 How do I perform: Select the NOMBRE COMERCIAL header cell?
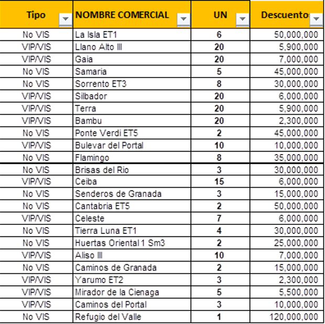coord(132,14)
